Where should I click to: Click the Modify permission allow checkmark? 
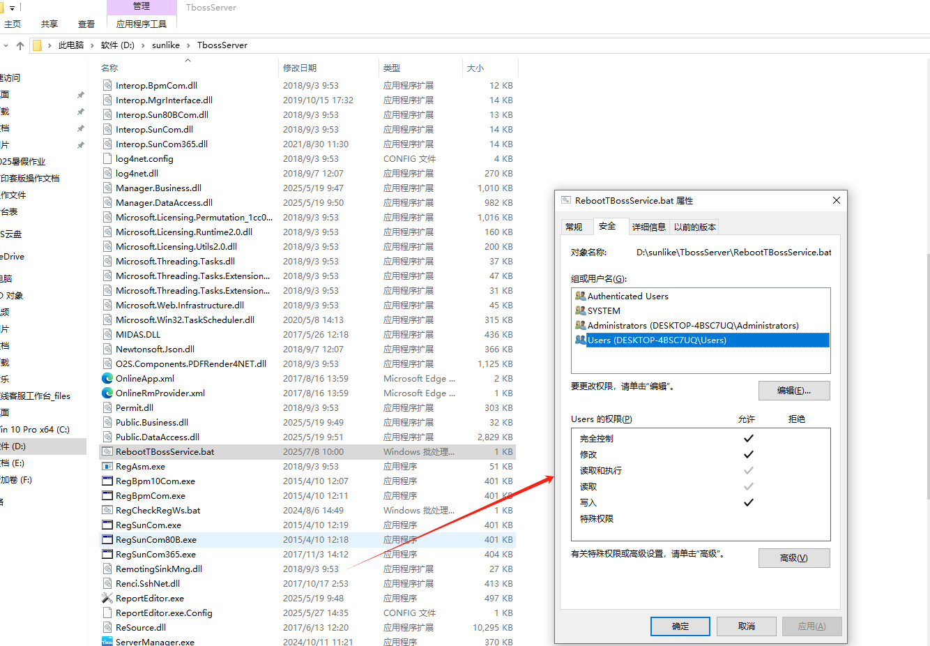coord(748,455)
